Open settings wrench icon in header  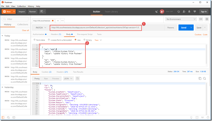[184, 11]
